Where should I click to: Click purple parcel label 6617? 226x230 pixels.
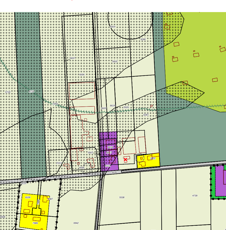[x=109, y=152]
